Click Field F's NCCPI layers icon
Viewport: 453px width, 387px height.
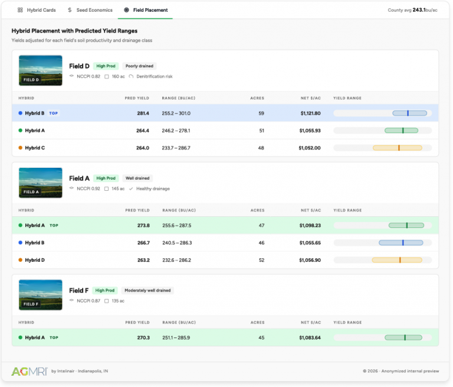(71, 301)
